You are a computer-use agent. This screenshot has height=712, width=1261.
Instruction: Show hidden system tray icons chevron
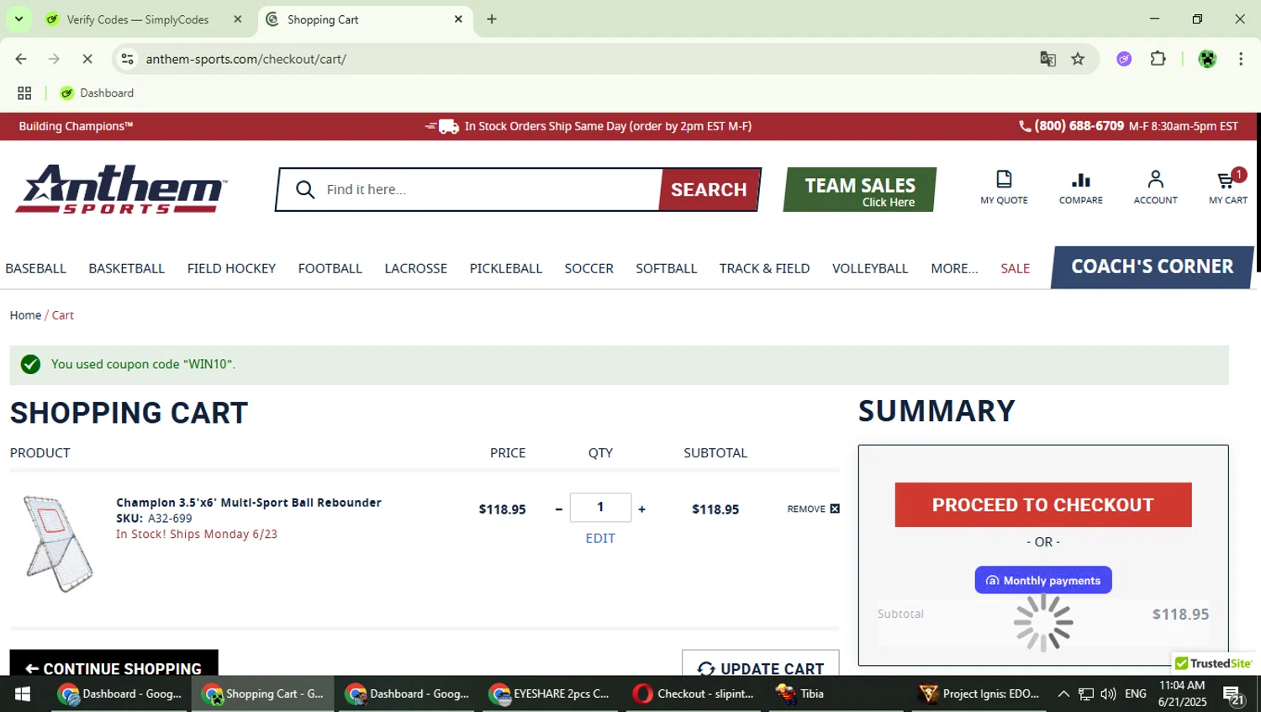tap(1063, 694)
